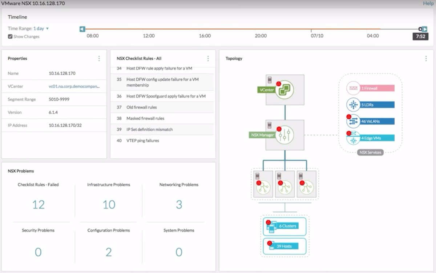The height and width of the screenshot is (273, 436).
Task: Click the red alert badge on NSX Manager
Action: tap(279, 129)
